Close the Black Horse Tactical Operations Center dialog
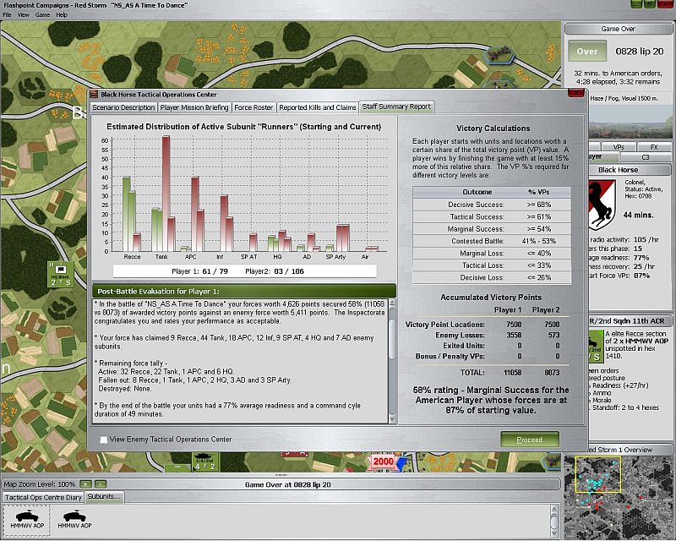The image size is (676, 541). pos(575,93)
